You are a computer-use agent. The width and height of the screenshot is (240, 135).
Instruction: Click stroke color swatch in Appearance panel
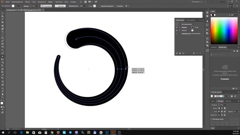click(192, 27)
